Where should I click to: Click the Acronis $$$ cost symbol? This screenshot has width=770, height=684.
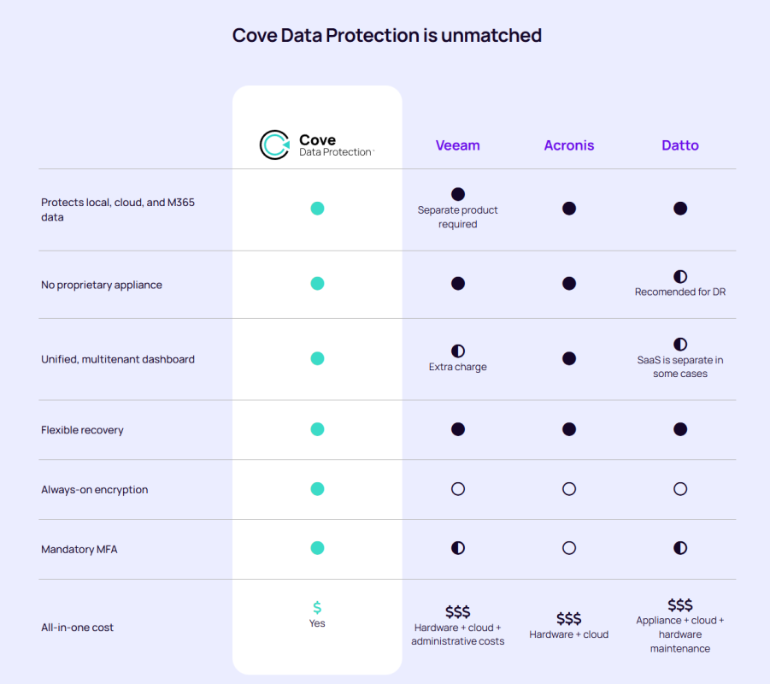point(569,618)
